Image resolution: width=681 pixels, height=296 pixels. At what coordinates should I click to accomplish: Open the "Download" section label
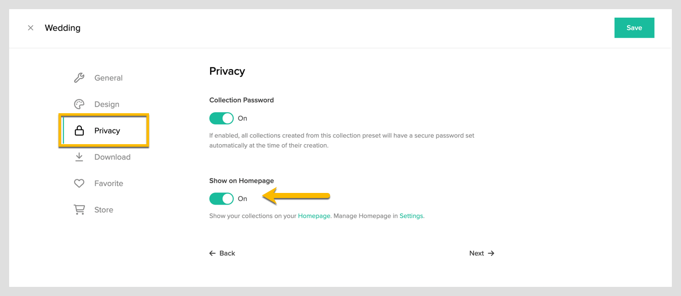112,157
